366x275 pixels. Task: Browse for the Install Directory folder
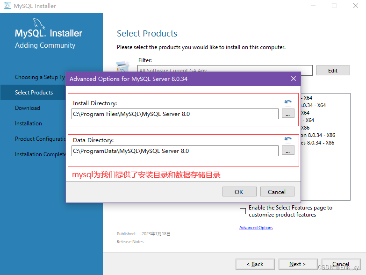click(288, 114)
